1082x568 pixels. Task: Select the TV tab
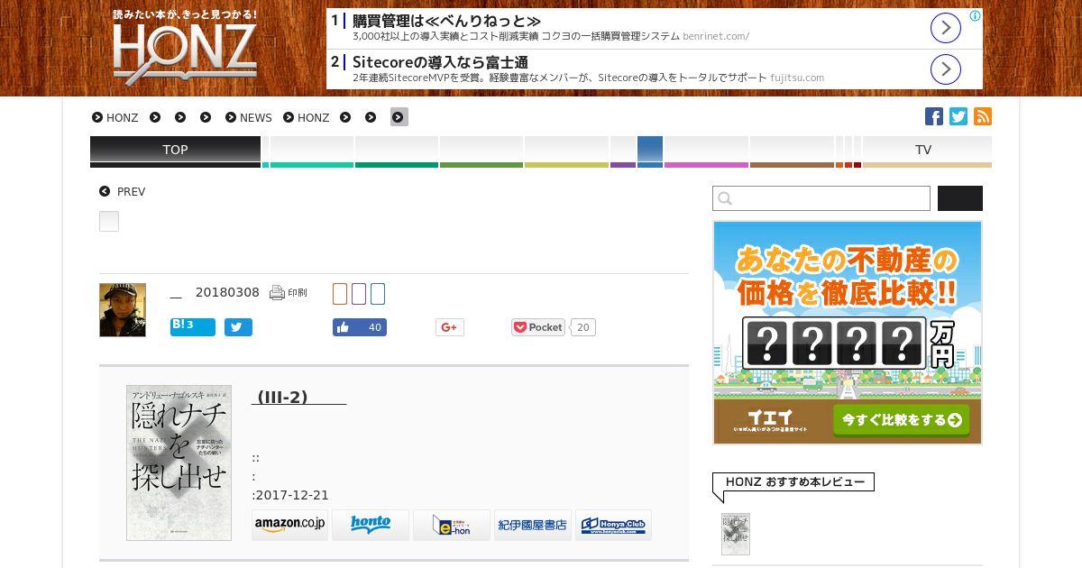[927, 151]
